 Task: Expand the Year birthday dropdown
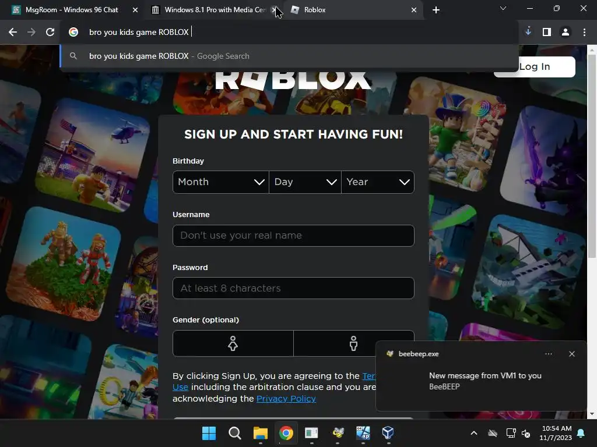378,182
